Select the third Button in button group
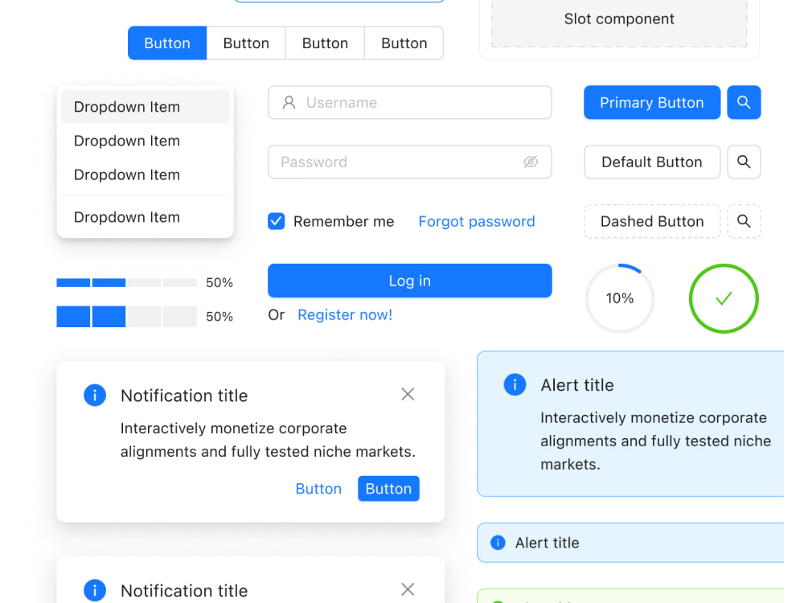This screenshot has width=804, height=603. tap(325, 43)
